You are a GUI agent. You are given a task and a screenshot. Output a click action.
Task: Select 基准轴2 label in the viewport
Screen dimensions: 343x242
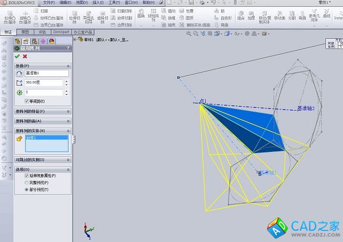coord(306,108)
